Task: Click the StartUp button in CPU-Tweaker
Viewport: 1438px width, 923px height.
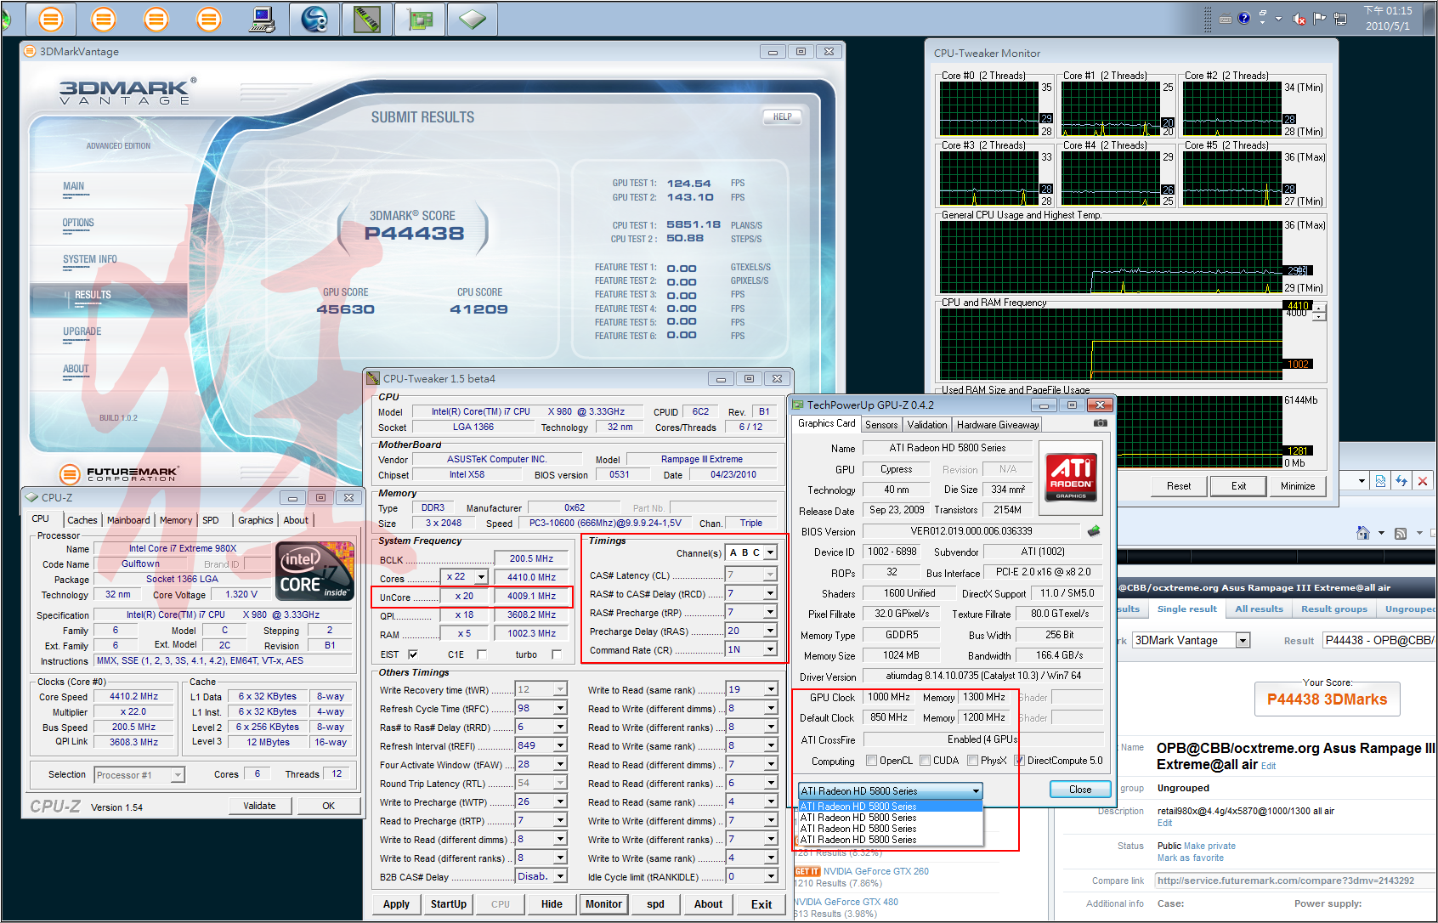Action: 449,904
